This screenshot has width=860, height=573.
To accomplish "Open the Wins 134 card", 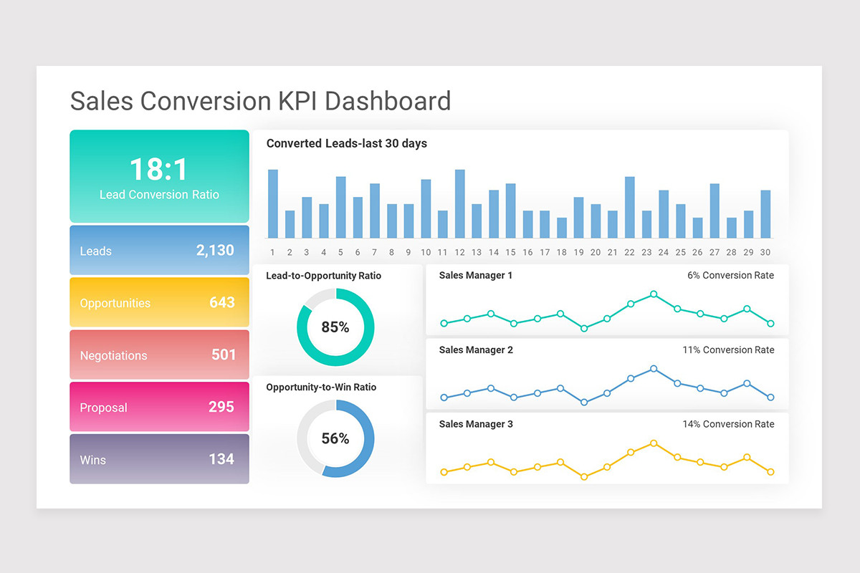I will (159, 459).
